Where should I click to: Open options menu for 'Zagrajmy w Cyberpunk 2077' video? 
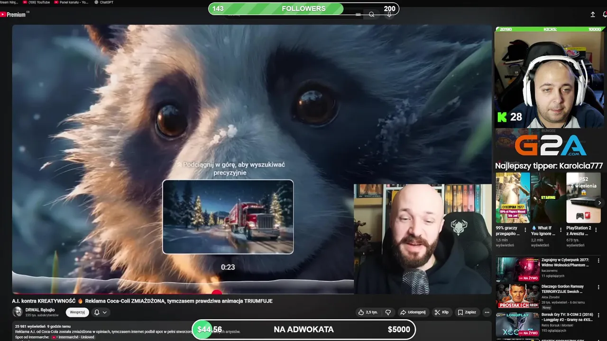(598, 261)
